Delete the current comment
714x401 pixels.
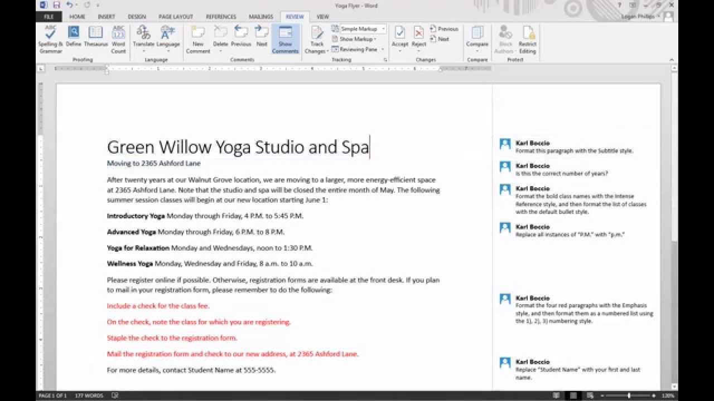[220, 38]
